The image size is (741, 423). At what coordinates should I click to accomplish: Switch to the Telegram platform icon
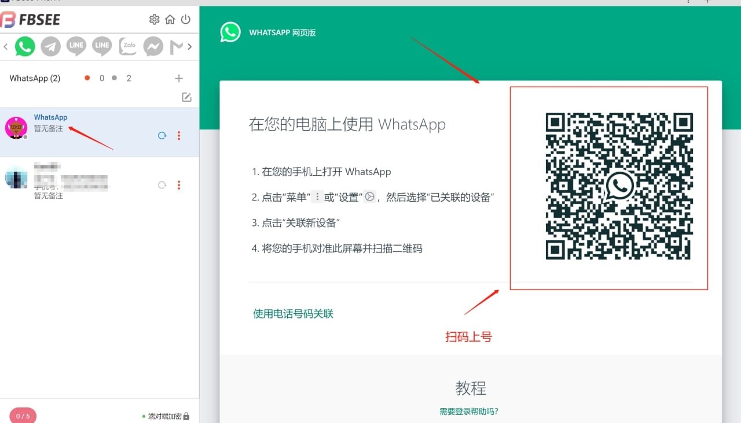51,46
